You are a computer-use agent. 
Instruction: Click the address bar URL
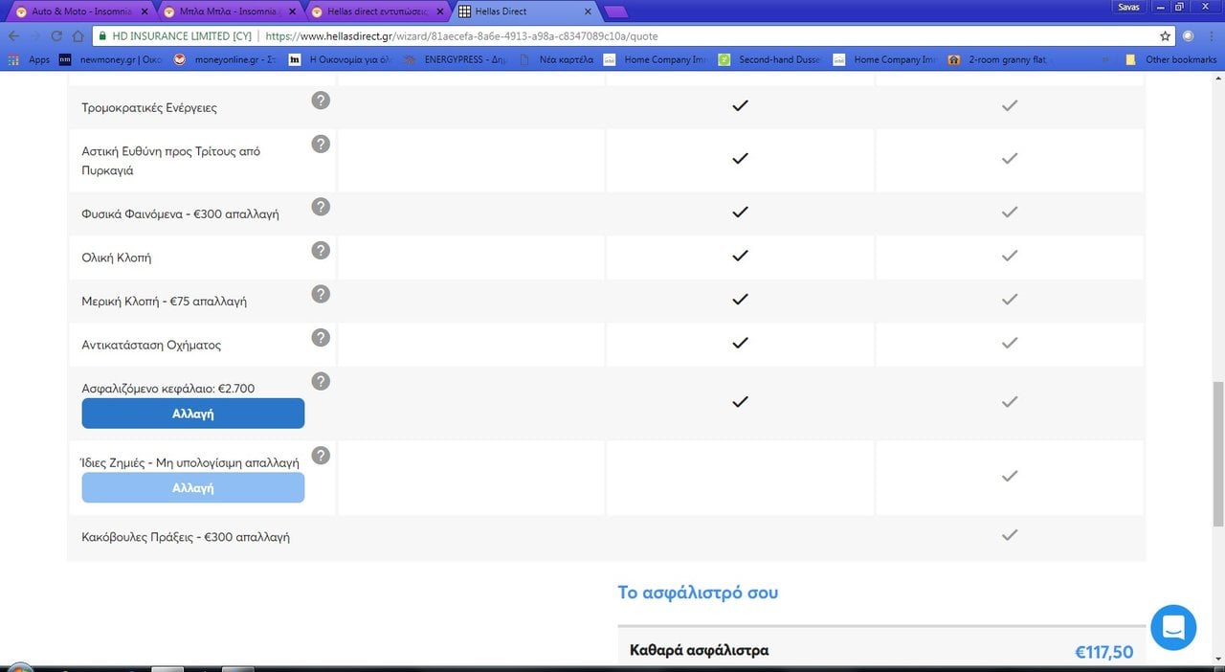tap(461, 35)
